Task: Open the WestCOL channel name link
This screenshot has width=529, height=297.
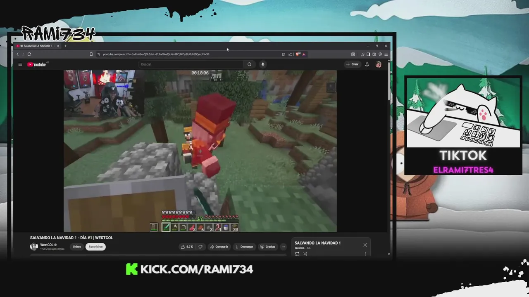Action: point(46,245)
